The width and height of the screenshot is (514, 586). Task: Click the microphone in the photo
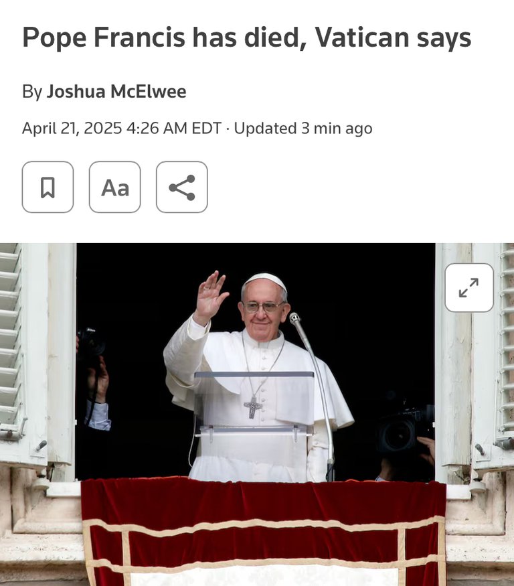click(294, 319)
